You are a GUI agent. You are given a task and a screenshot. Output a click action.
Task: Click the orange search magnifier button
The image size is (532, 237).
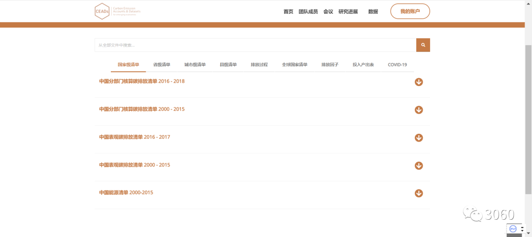(x=423, y=45)
